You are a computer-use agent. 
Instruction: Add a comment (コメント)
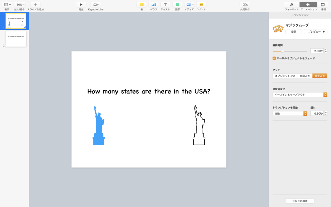pos(201,5)
